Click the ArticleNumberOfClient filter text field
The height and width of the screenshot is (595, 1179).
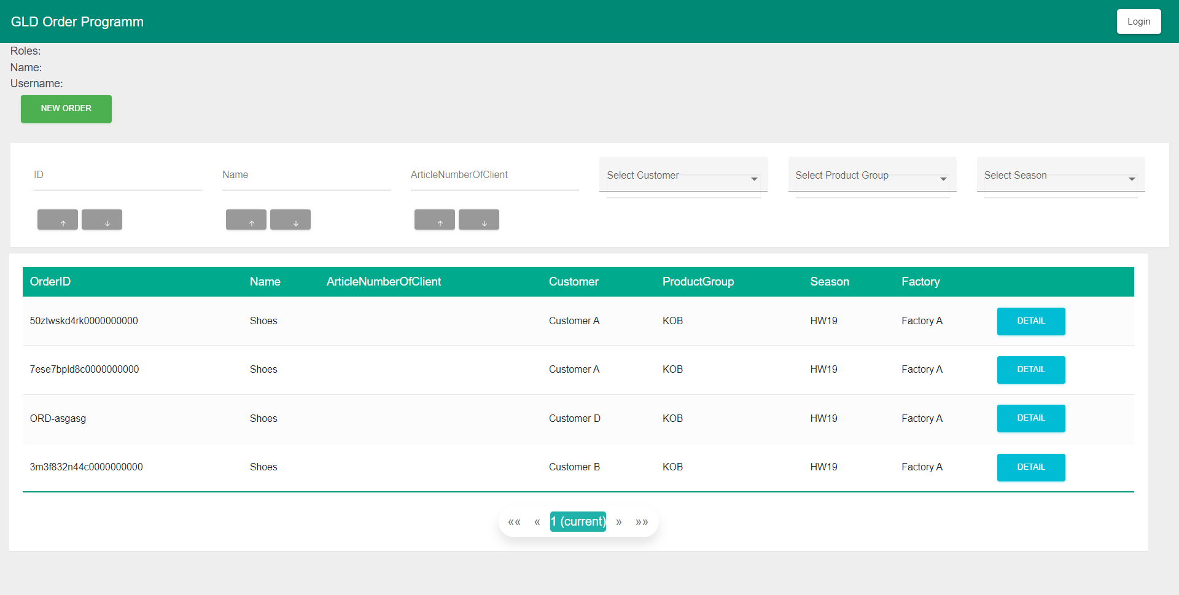pyautogui.click(x=494, y=176)
